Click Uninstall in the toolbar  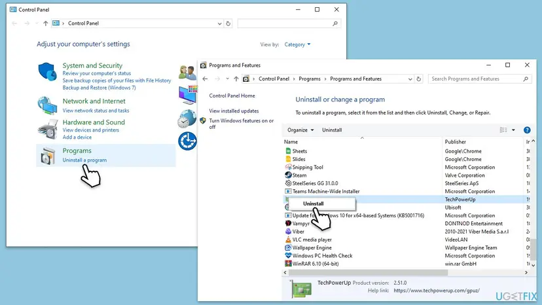(x=332, y=130)
